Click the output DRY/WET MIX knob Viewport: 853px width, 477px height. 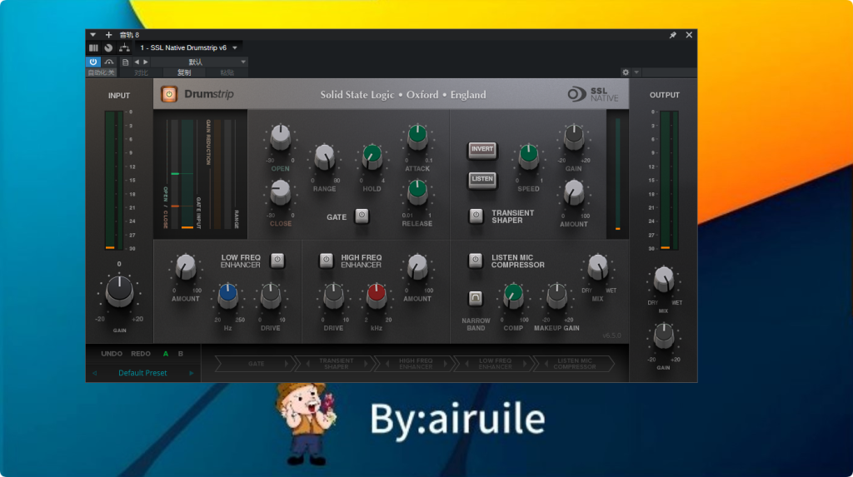pos(664,280)
